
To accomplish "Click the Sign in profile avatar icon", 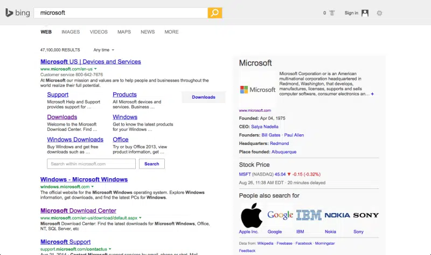I will [x=365, y=13].
